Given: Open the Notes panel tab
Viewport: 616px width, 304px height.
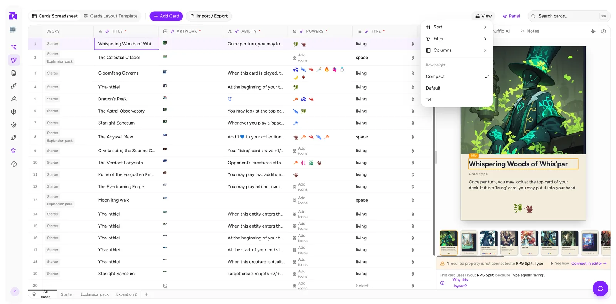Looking at the screenshot, I should tap(530, 31).
